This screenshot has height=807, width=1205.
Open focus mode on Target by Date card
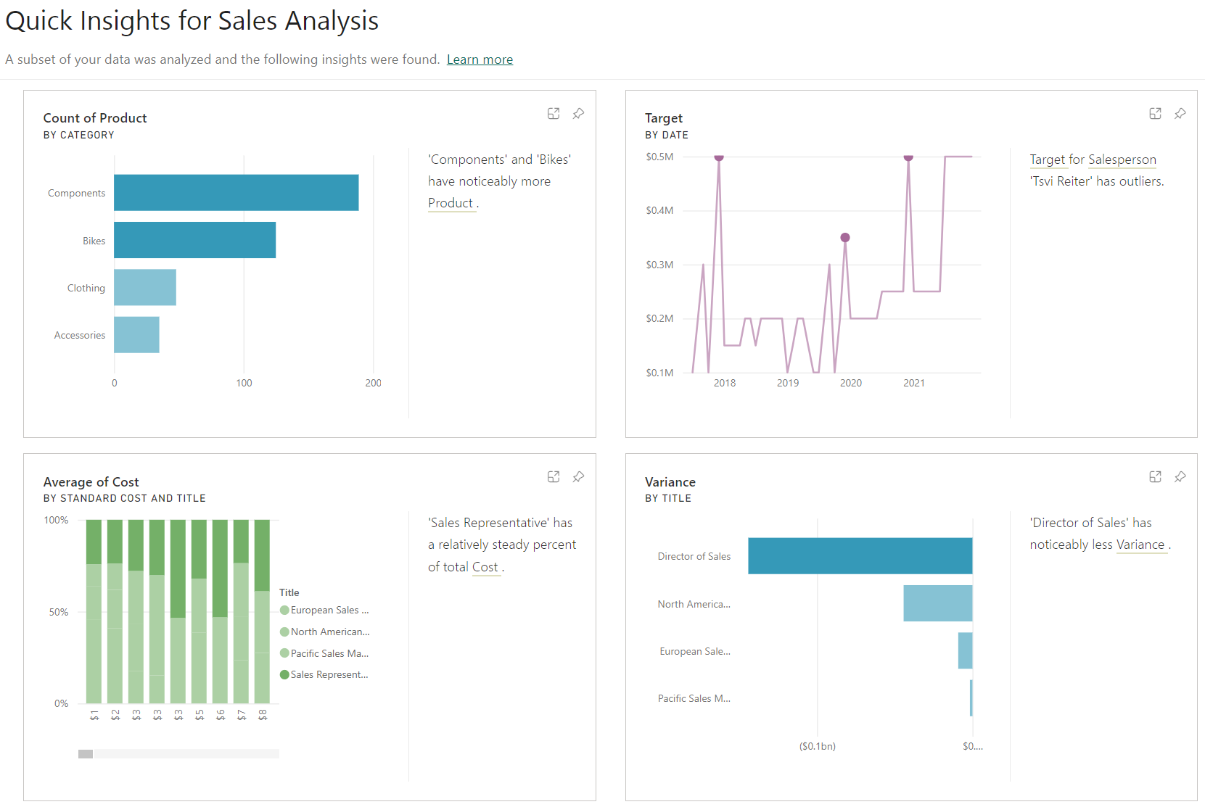(1156, 114)
